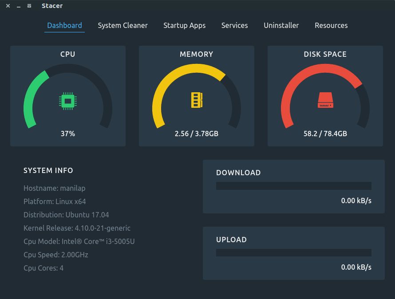Screen dimensions: 395x299
Task: Switch to the System Cleaner tab
Action: pyautogui.click(x=122, y=25)
